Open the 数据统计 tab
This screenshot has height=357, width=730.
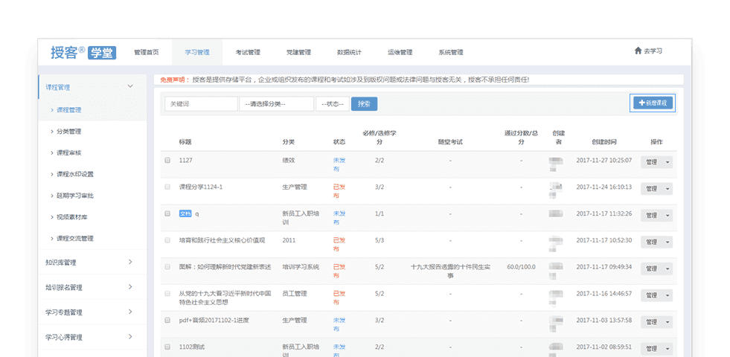(349, 52)
